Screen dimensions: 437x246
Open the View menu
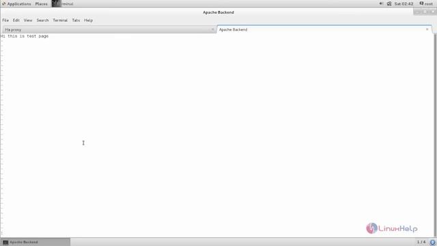(28, 20)
